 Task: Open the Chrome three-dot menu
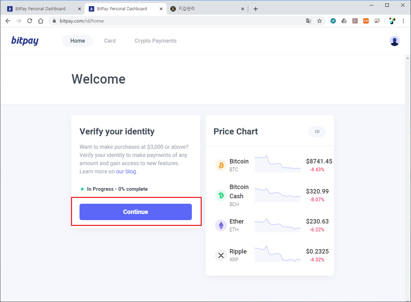tap(403, 21)
